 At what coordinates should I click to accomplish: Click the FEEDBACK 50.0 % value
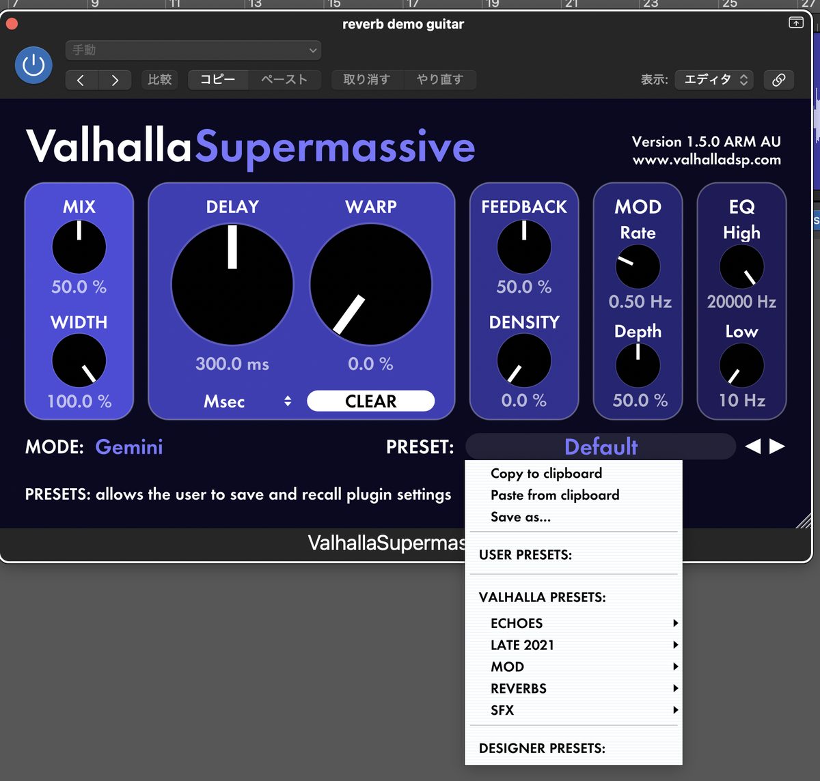(524, 287)
